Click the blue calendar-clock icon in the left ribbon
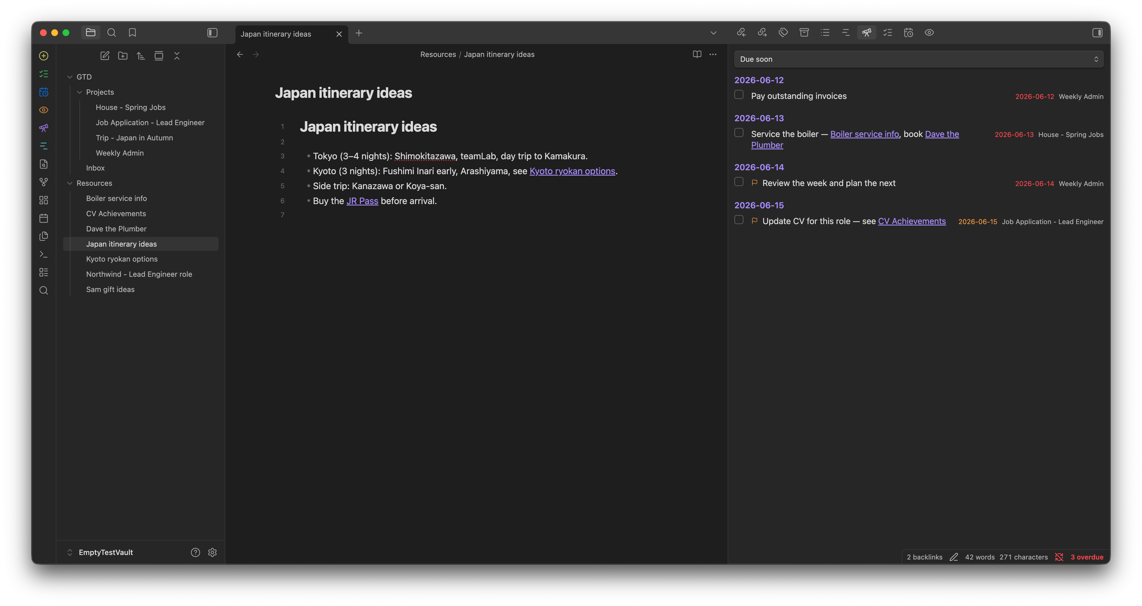 43,92
